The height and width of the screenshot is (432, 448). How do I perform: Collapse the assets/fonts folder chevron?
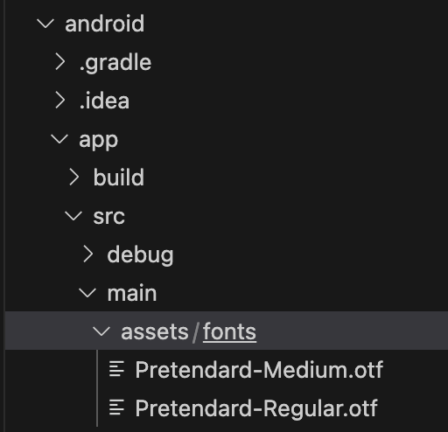101,331
